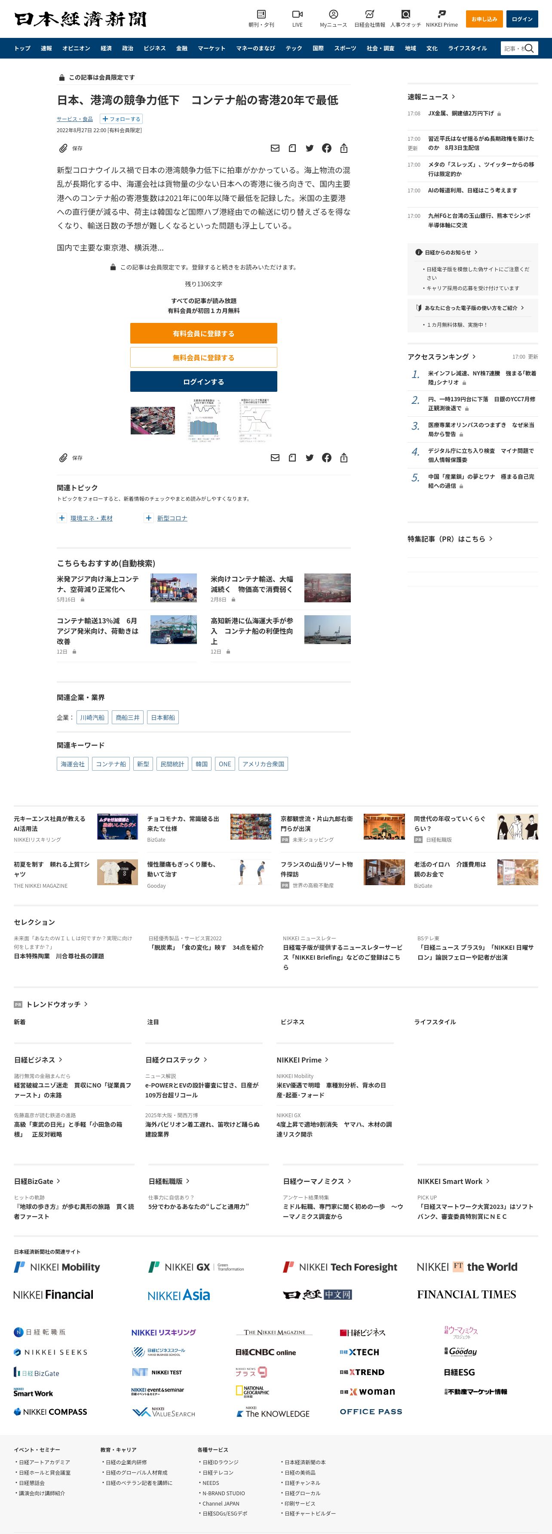Viewport: 552px width, 1534px height.
Task: Open 日経BizGate section chevron
Action: click(58, 1181)
